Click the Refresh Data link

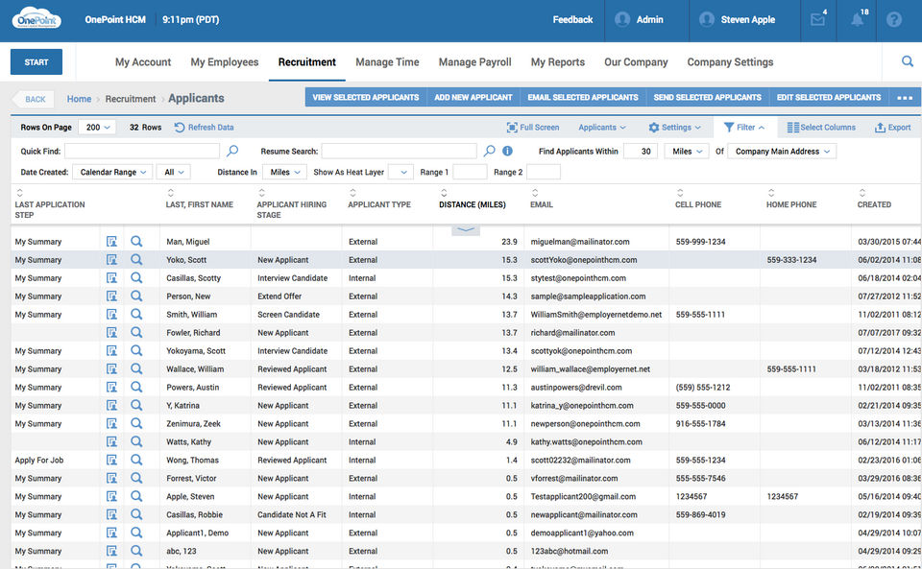(205, 128)
